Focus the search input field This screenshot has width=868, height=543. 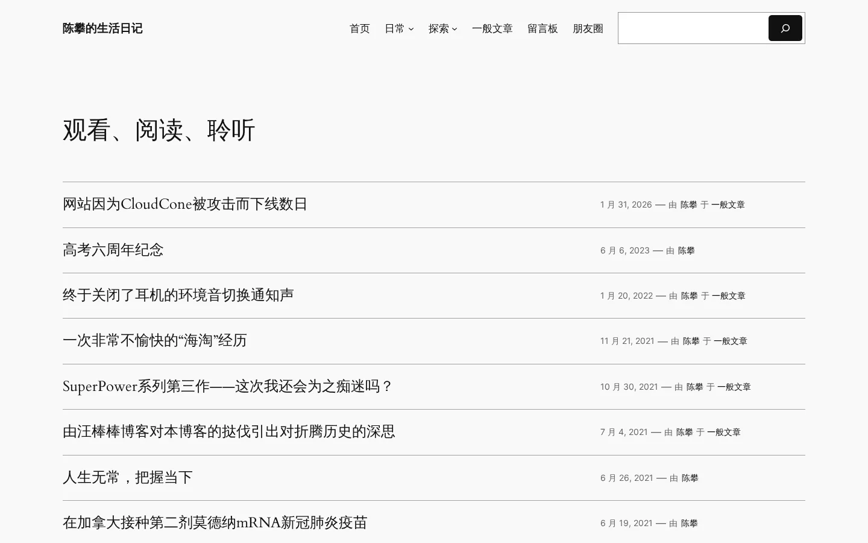(x=693, y=28)
